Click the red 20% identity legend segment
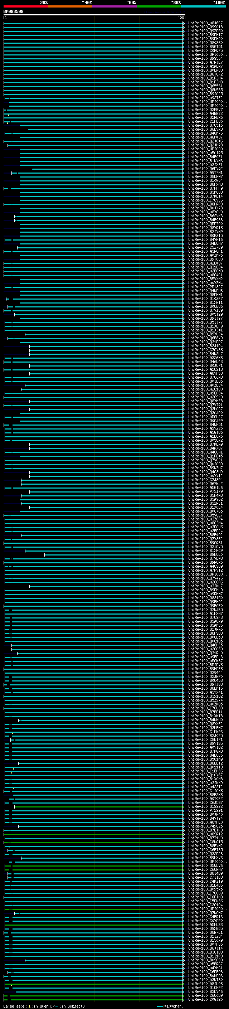 pos(25,6)
